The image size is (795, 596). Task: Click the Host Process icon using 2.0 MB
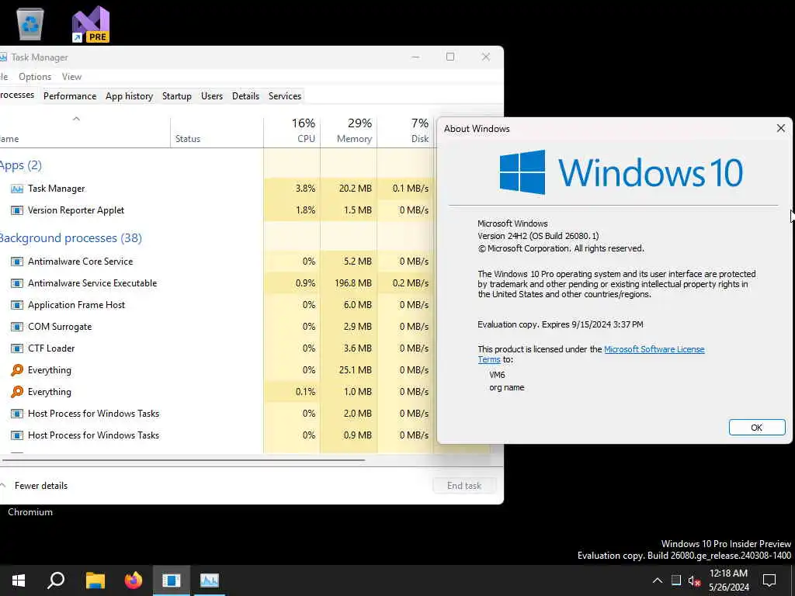pos(17,414)
